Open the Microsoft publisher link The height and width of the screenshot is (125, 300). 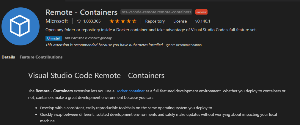coord(56,21)
